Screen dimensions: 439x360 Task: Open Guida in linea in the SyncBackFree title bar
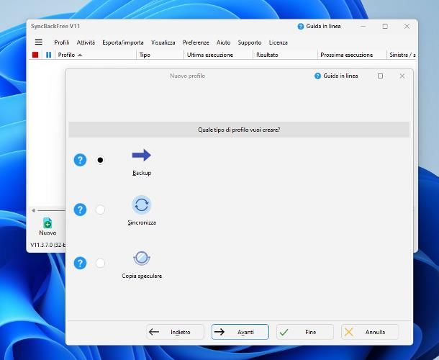pos(319,27)
